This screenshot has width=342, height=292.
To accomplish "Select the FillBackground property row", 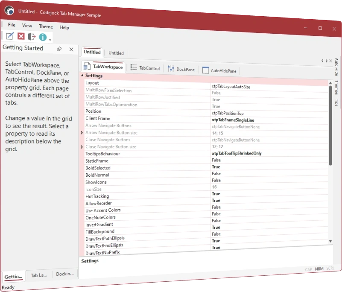I will (x=206, y=229).
